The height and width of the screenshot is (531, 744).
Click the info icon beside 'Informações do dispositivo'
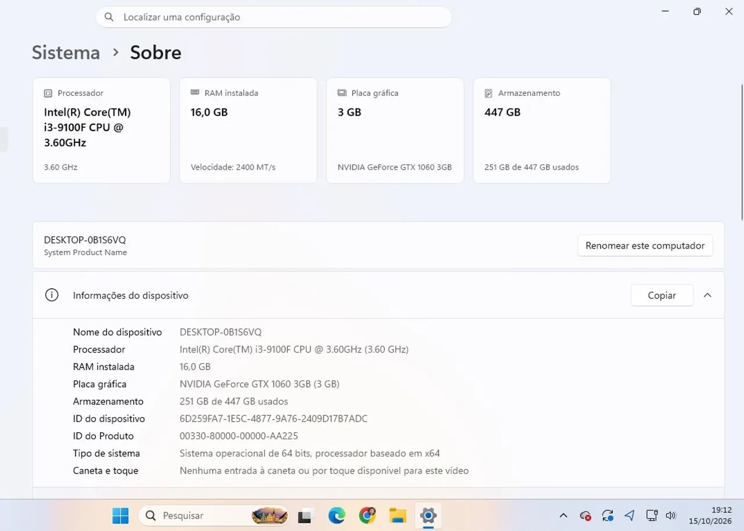click(x=52, y=295)
